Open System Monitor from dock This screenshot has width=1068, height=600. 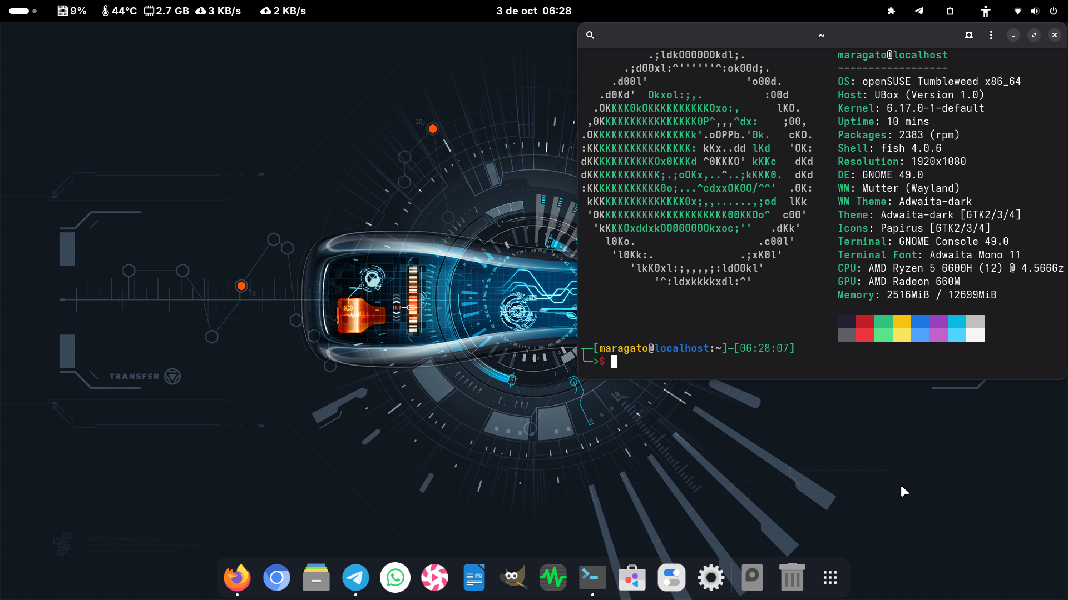553,578
